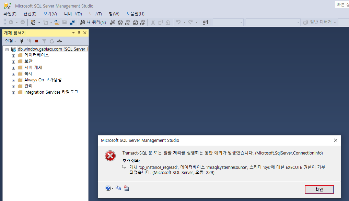
Task: Click the Copy icon in toolbar
Action: (x=161, y=22)
